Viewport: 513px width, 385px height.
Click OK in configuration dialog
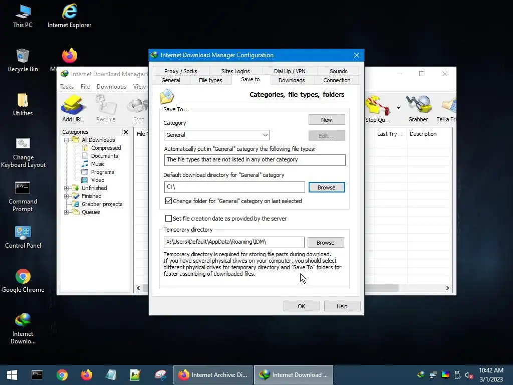pos(301,306)
